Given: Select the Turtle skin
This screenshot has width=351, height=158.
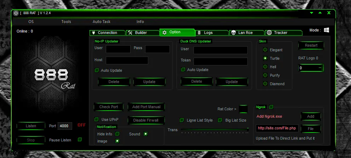Looking at the screenshot, I should [x=265, y=58].
